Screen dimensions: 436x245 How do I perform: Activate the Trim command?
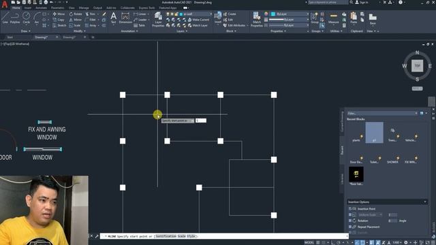tap(91, 14)
